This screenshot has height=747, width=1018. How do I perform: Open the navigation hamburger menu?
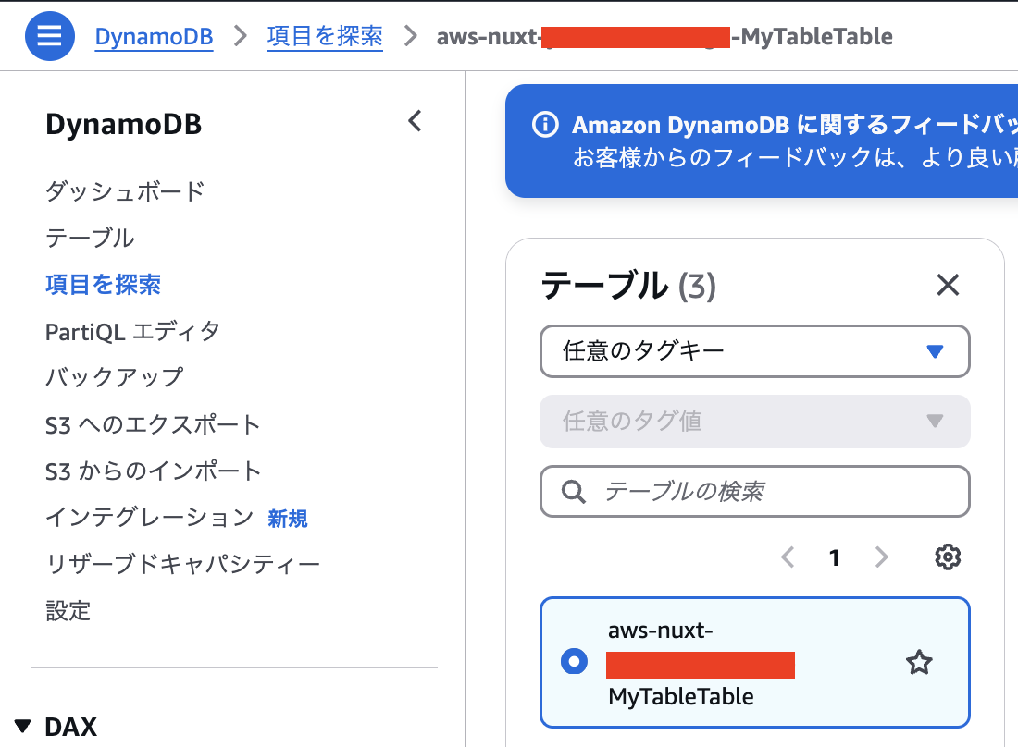(x=49, y=36)
